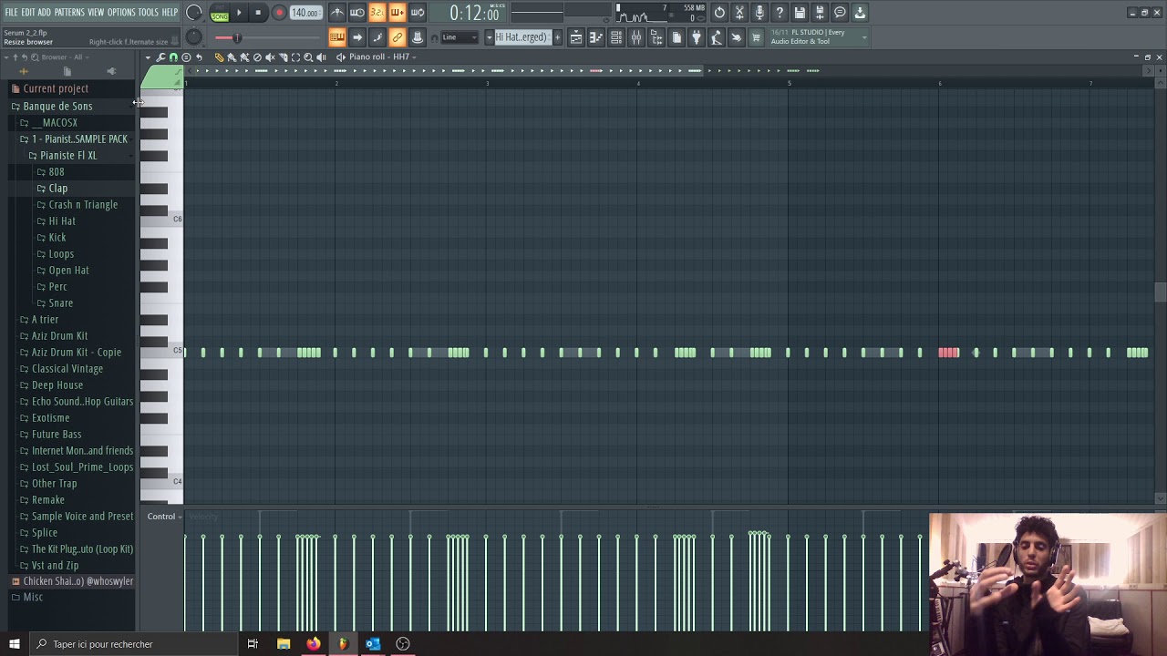
Task: Select the Zoom magnifier tool in piano roll
Action: [x=308, y=56]
